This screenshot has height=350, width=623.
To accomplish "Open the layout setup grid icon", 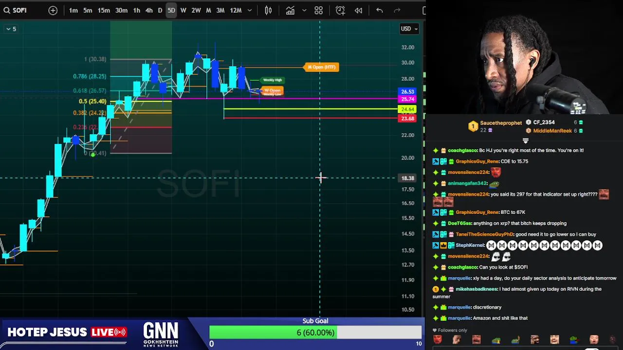I will (x=319, y=10).
